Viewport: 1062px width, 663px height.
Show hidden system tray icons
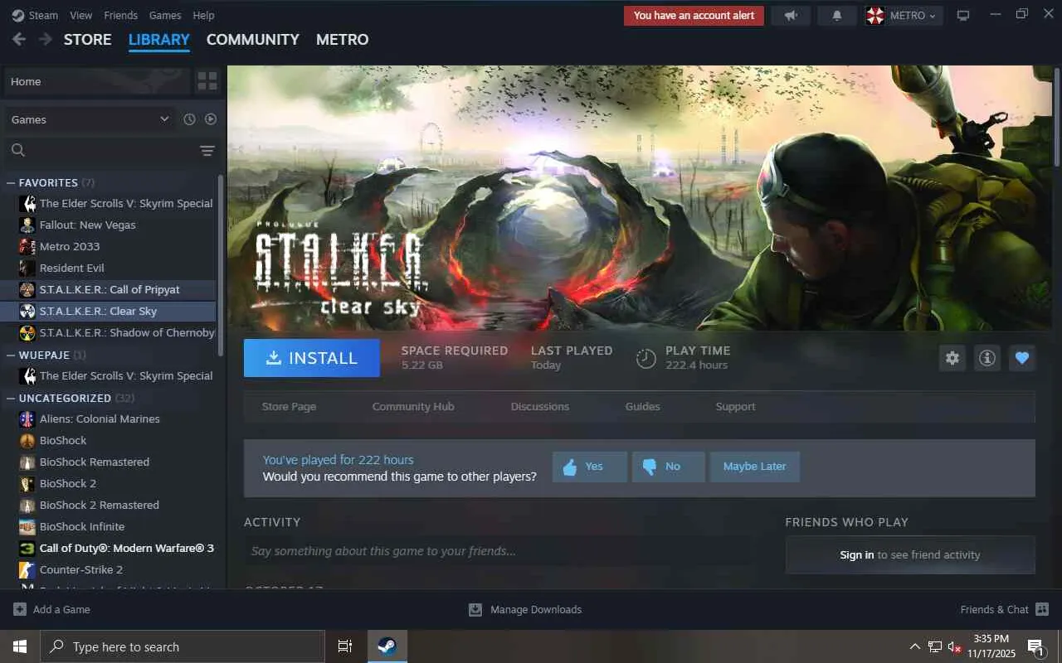coord(915,646)
